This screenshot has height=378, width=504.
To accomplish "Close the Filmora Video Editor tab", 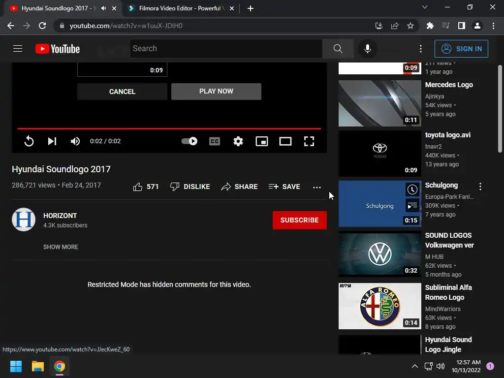I will pyautogui.click(x=232, y=8).
